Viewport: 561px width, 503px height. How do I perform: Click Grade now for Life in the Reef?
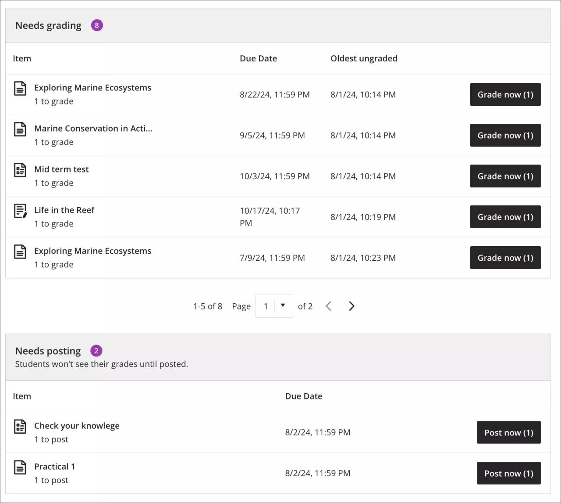[505, 217]
